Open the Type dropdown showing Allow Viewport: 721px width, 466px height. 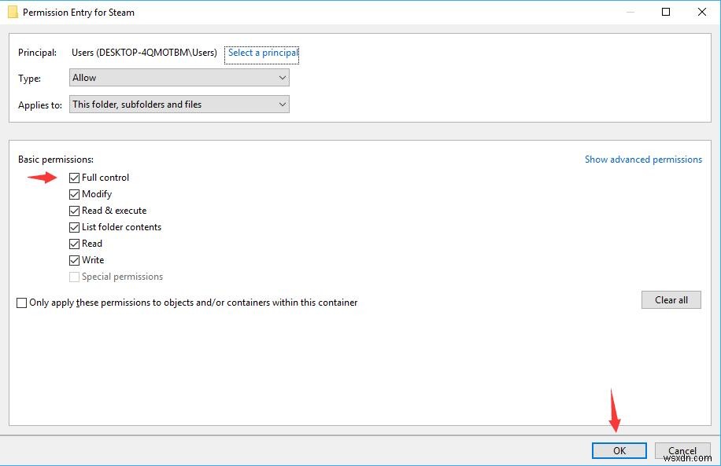(179, 78)
